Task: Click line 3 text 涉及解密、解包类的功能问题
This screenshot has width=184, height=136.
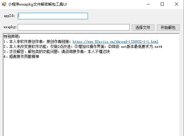Action: click(x=34, y=52)
